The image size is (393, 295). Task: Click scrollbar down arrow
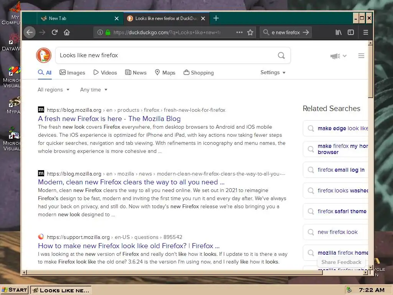(x=370, y=268)
